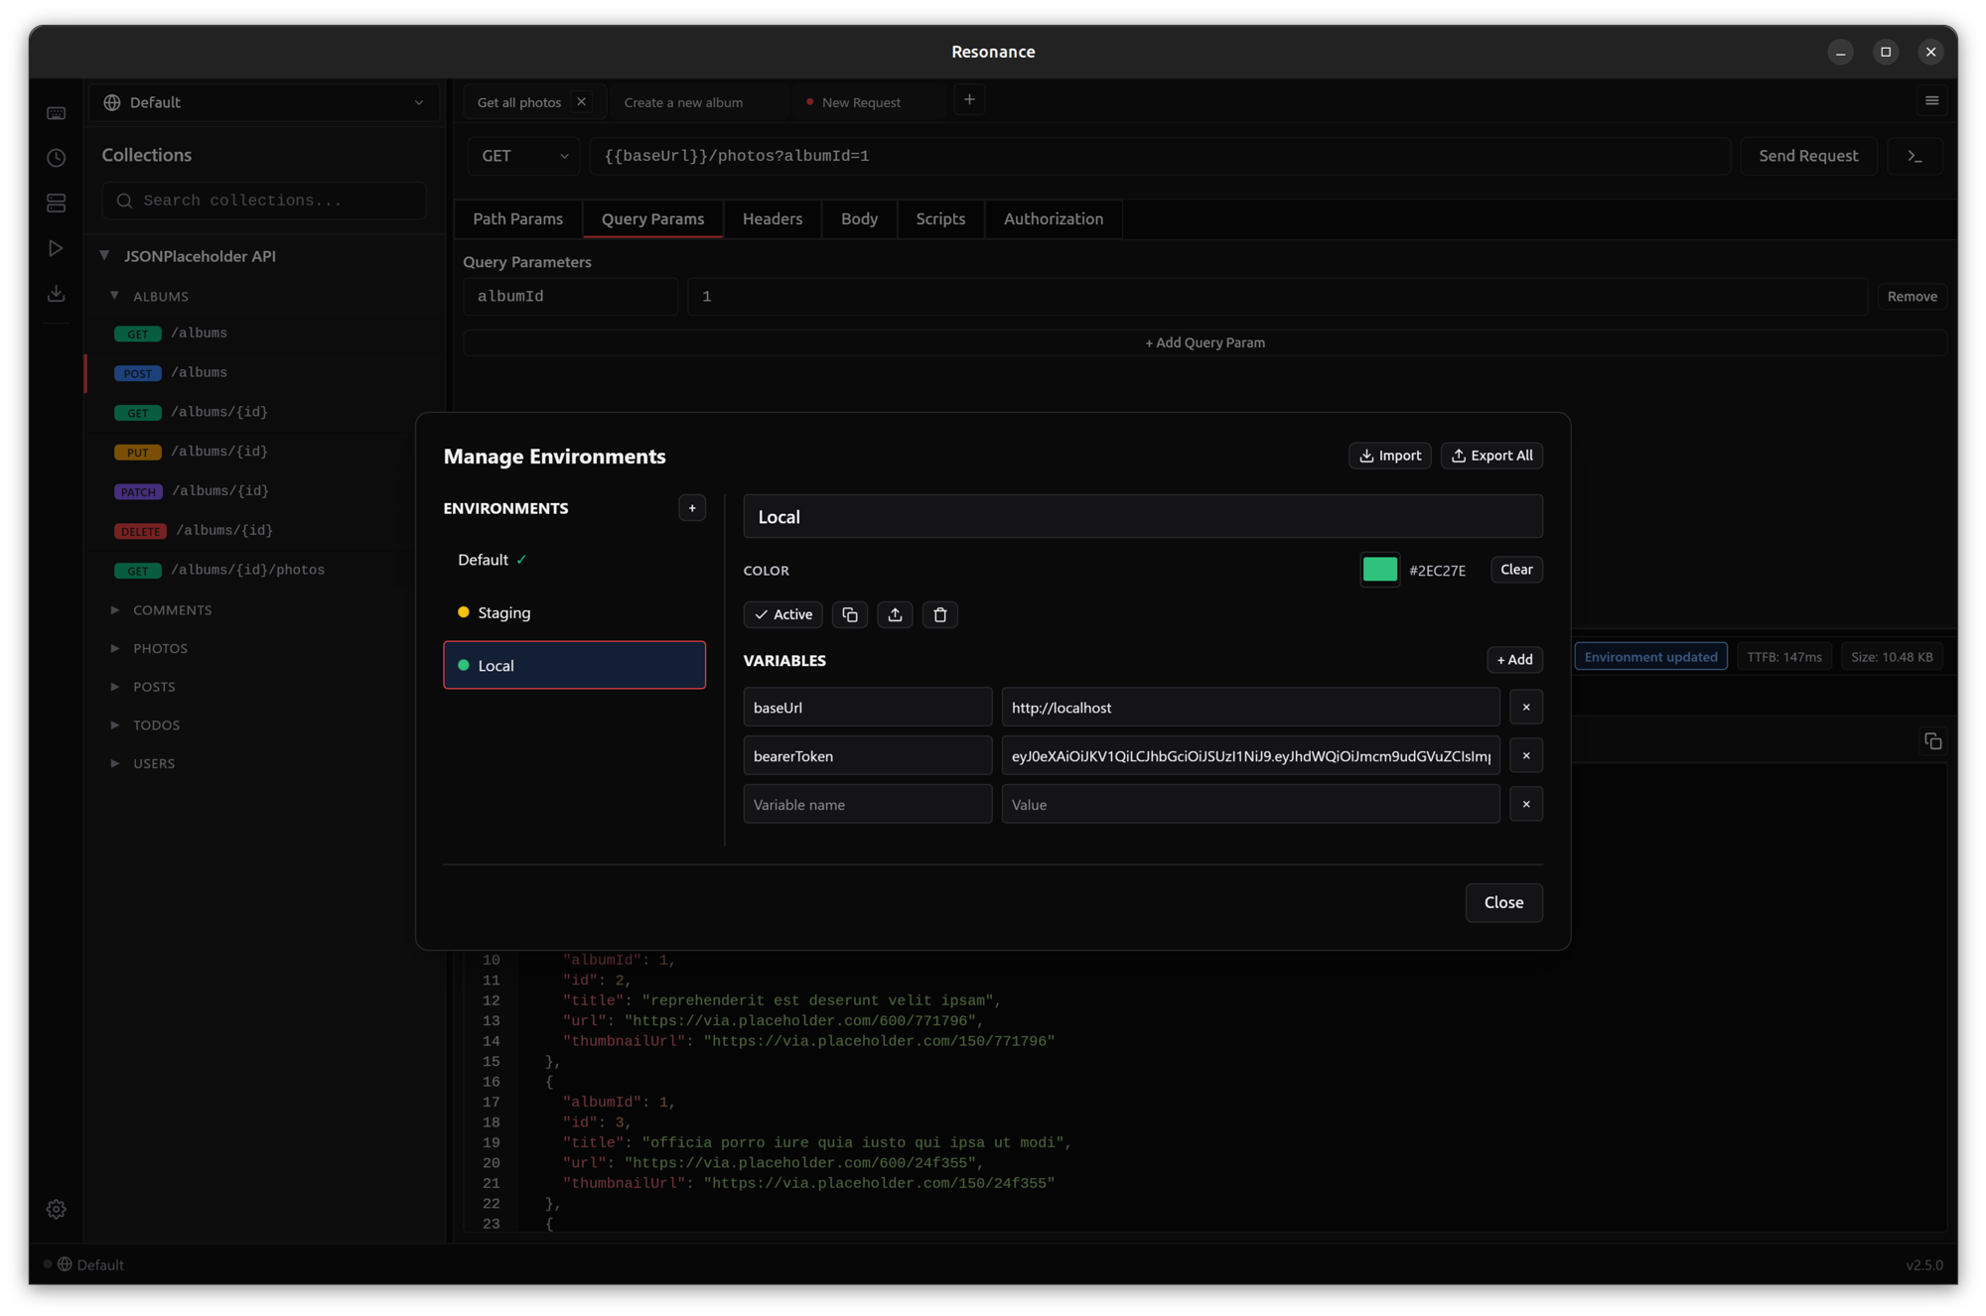Open the collections keyboard icon in sidebar
Image resolution: width=1986 pixels, height=1316 pixels.
click(57, 113)
